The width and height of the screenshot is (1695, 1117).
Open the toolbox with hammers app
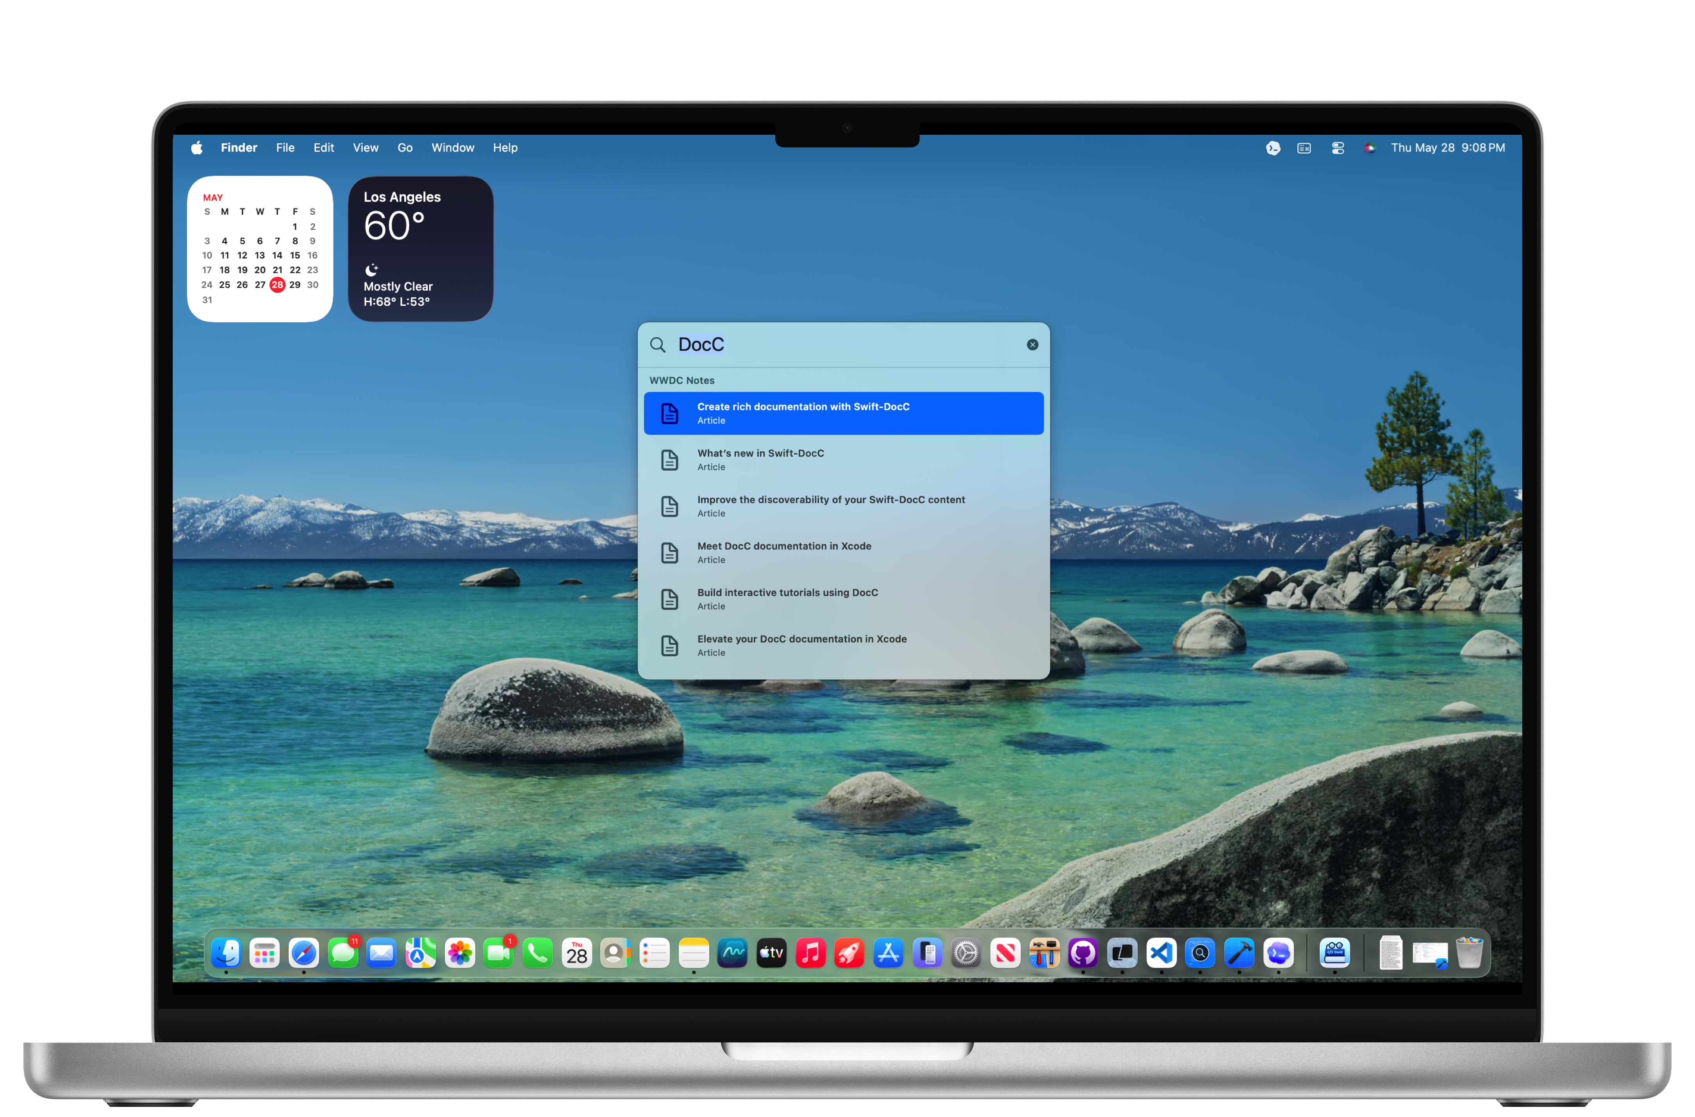[1044, 953]
